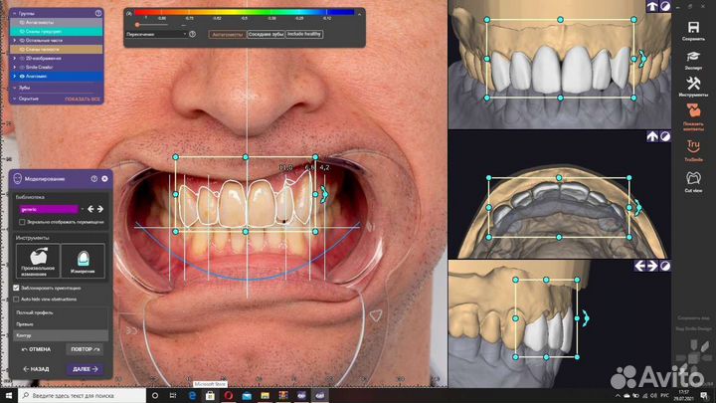This screenshot has width=716, height=403.
Task: Click the ОТМЕНА undo button
Action: coord(35,349)
